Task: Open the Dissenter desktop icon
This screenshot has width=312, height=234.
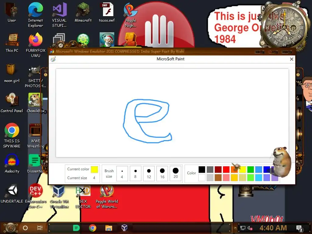Action: (x=35, y=163)
